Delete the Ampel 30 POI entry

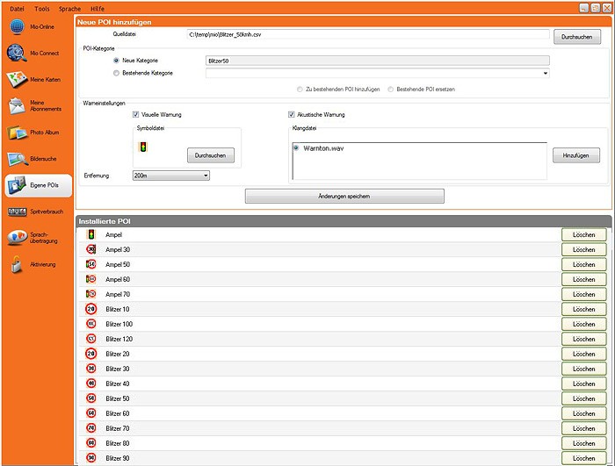tap(583, 250)
